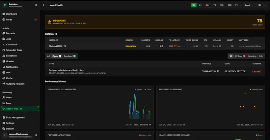Select the 30D time range
This screenshot has height=140, width=270.
pyautogui.click(x=230, y=5)
